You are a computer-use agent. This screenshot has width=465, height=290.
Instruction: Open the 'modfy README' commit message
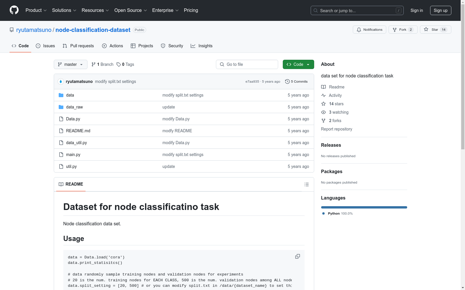pos(177,131)
